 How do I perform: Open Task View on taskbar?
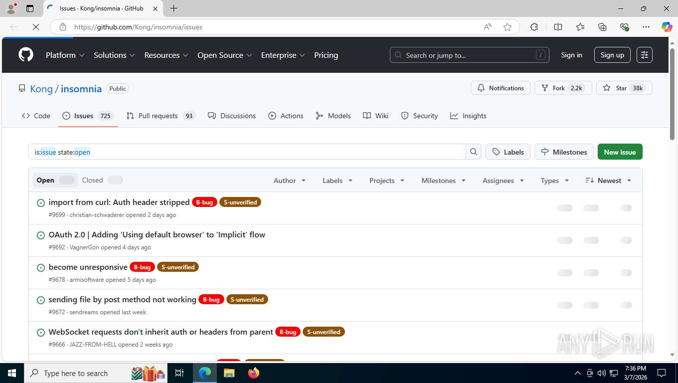[179, 373]
